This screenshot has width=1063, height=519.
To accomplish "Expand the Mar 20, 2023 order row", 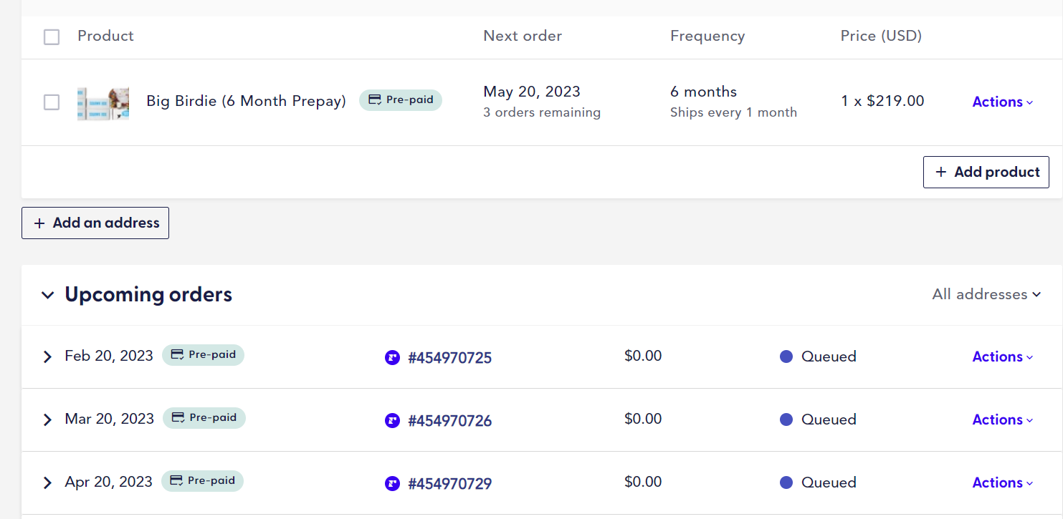I will coord(47,419).
